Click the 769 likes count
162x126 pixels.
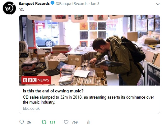(75, 122)
